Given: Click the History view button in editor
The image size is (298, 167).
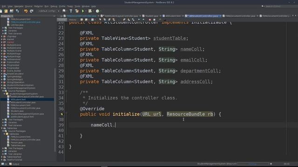Looking at the screenshot, I should click(x=73, y=19).
